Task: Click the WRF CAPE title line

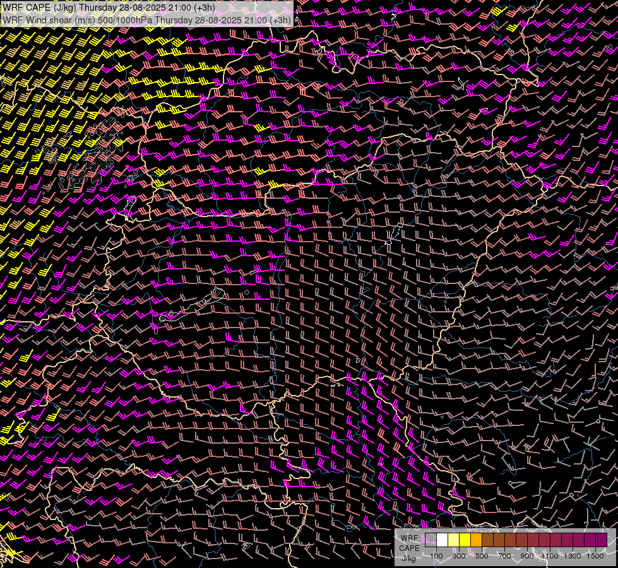Action: point(109,8)
